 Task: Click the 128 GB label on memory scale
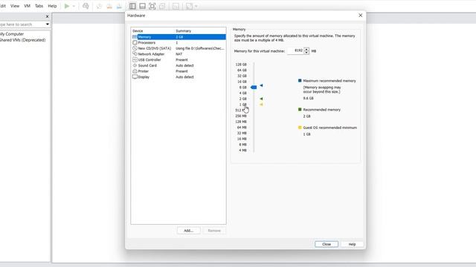241,65
